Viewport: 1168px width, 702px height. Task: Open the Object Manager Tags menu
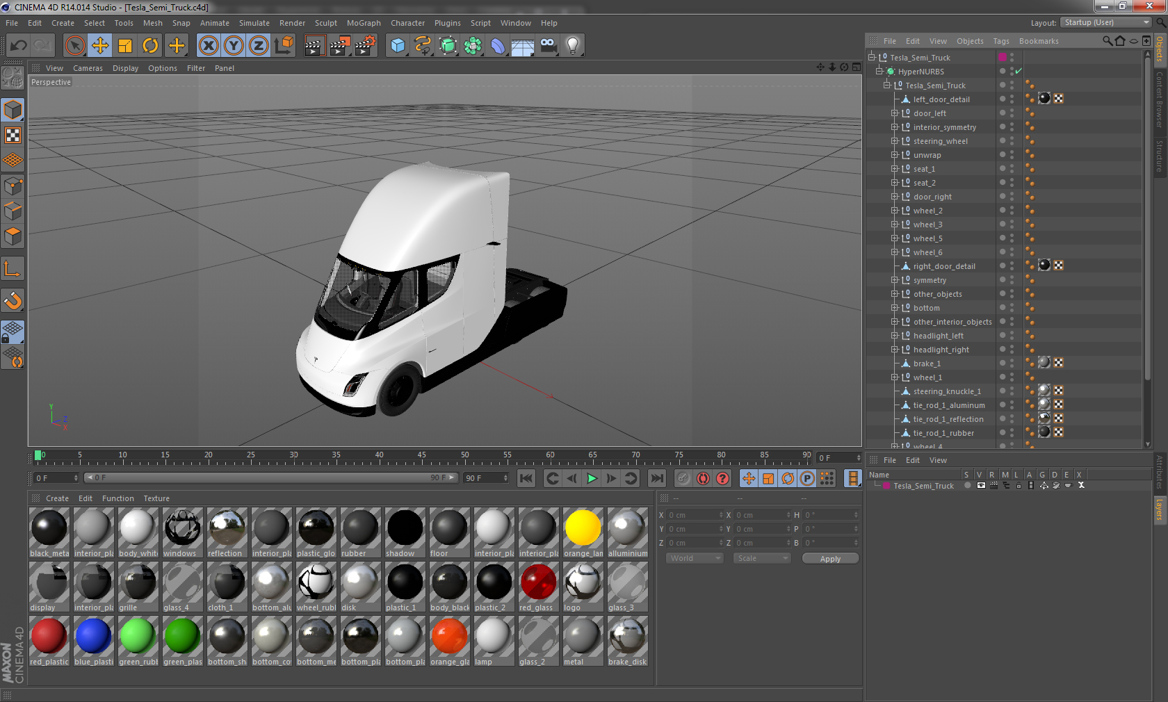pos(1001,41)
